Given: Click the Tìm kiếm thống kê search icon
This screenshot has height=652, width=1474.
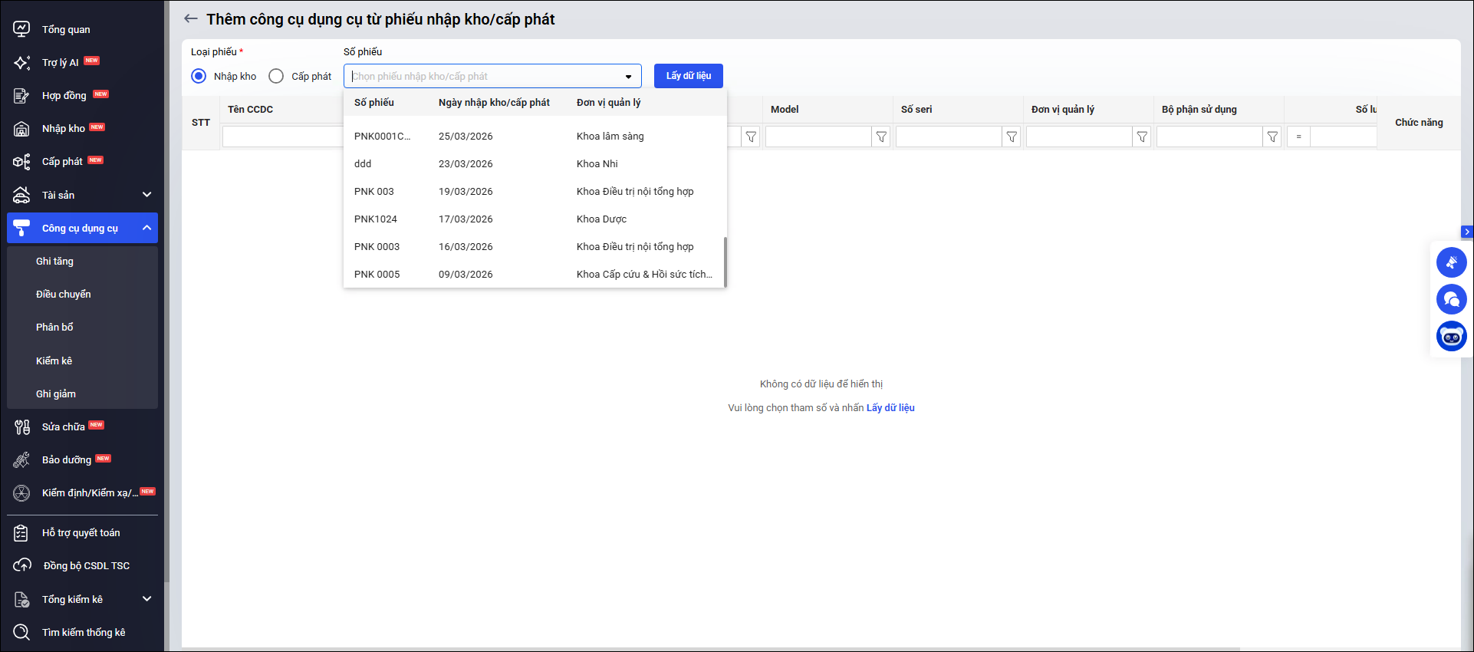Looking at the screenshot, I should coord(21,633).
